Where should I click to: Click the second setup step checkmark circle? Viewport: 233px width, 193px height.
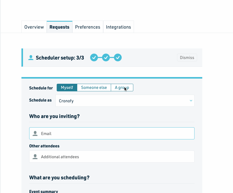pyautogui.click(x=106, y=57)
